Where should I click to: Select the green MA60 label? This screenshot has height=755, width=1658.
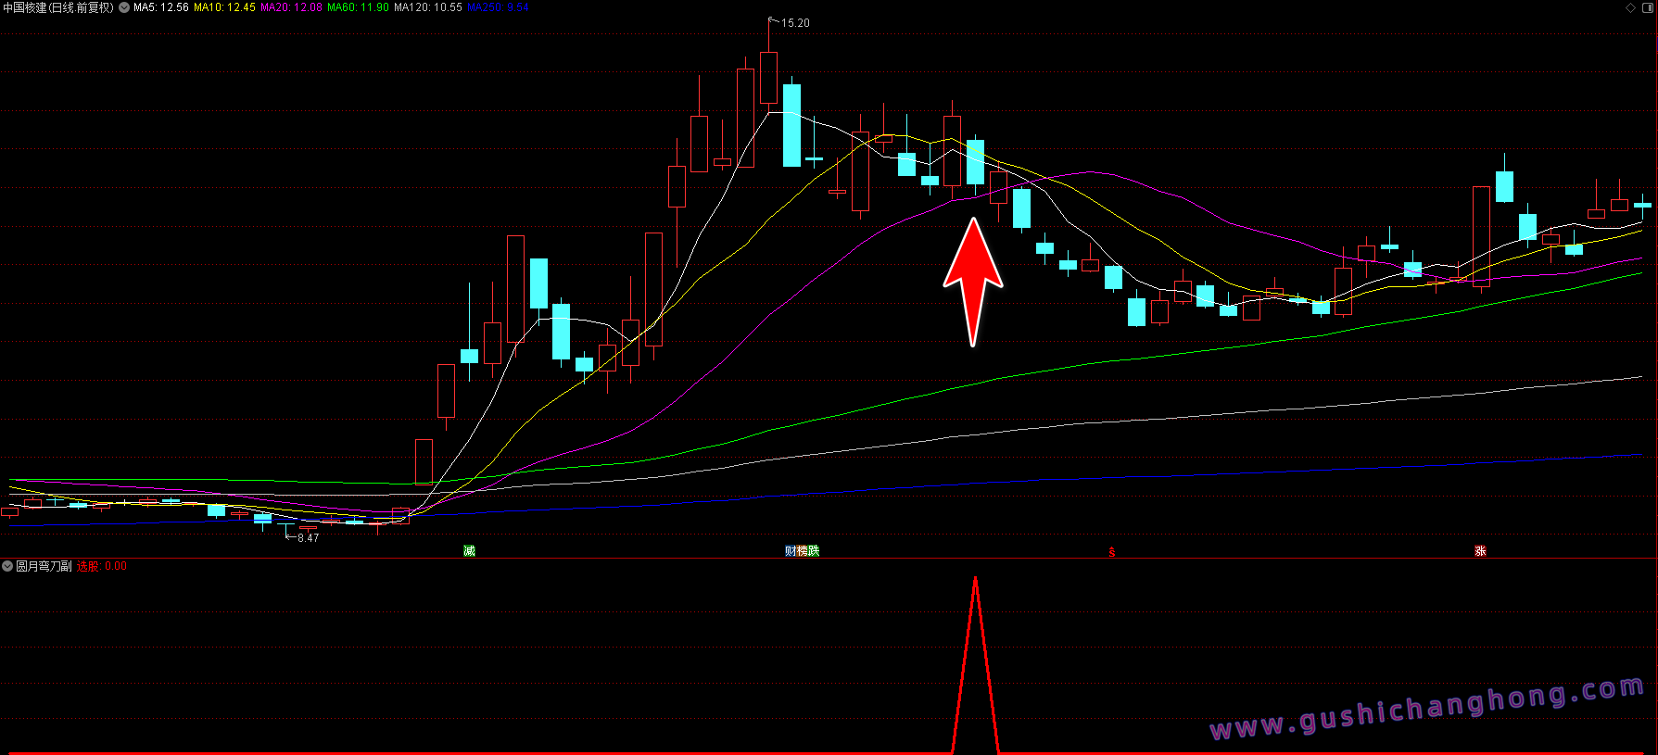point(358,7)
